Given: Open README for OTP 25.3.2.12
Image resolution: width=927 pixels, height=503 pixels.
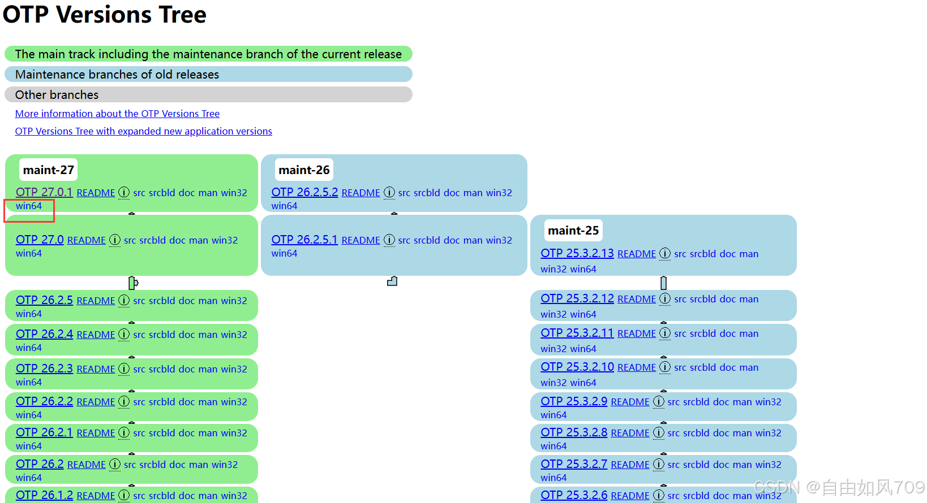Looking at the screenshot, I should (637, 299).
